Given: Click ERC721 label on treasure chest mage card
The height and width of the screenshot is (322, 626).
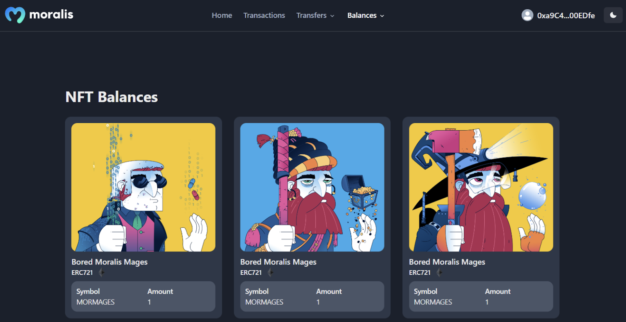Looking at the screenshot, I should pyautogui.click(x=251, y=272).
